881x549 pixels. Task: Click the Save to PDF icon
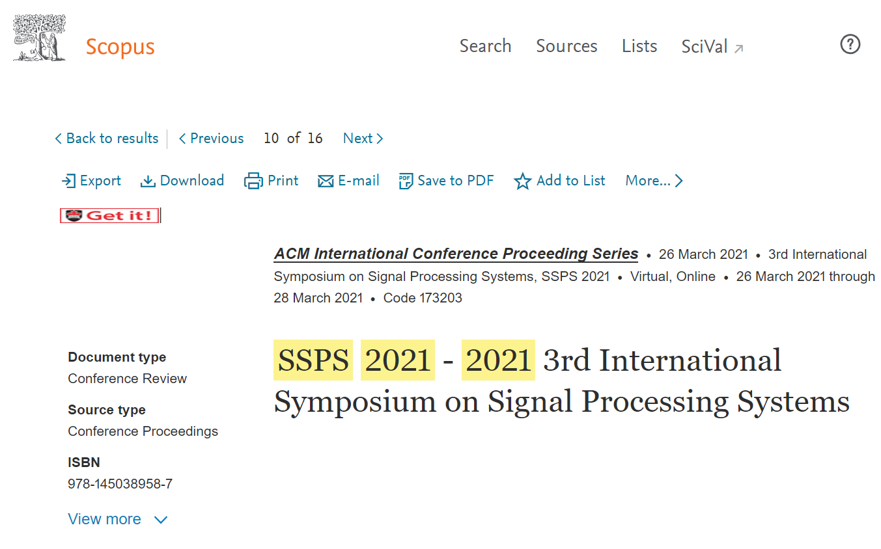click(406, 181)
